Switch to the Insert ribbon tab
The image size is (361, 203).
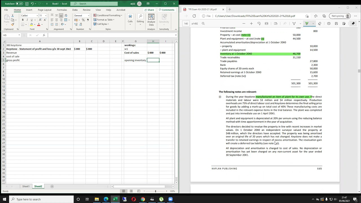pos(29,10)
